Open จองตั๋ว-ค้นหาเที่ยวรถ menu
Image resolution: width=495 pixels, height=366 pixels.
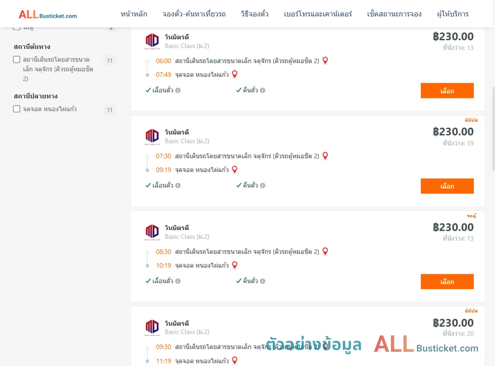coord(194,14)
